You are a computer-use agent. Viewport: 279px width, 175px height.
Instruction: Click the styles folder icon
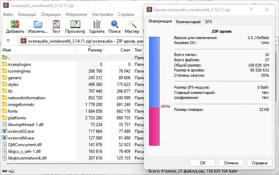pos(5,84)
